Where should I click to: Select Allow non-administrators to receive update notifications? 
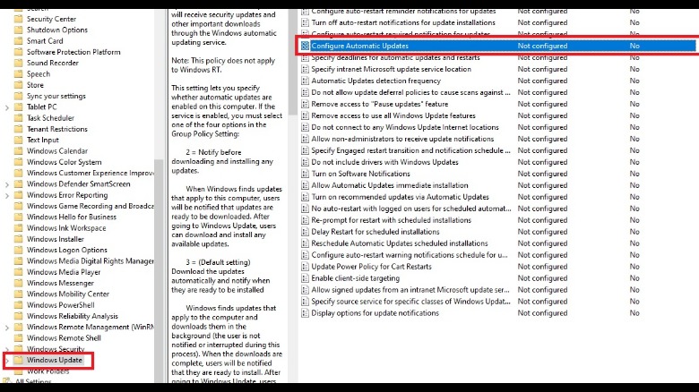[402, 139]
